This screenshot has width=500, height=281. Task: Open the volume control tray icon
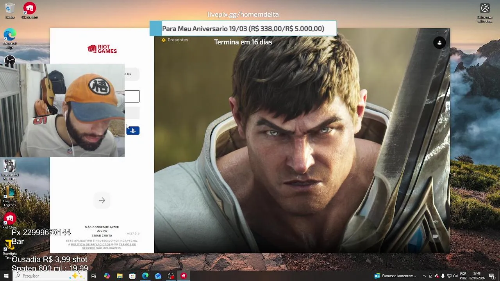[x=455, y=276]
